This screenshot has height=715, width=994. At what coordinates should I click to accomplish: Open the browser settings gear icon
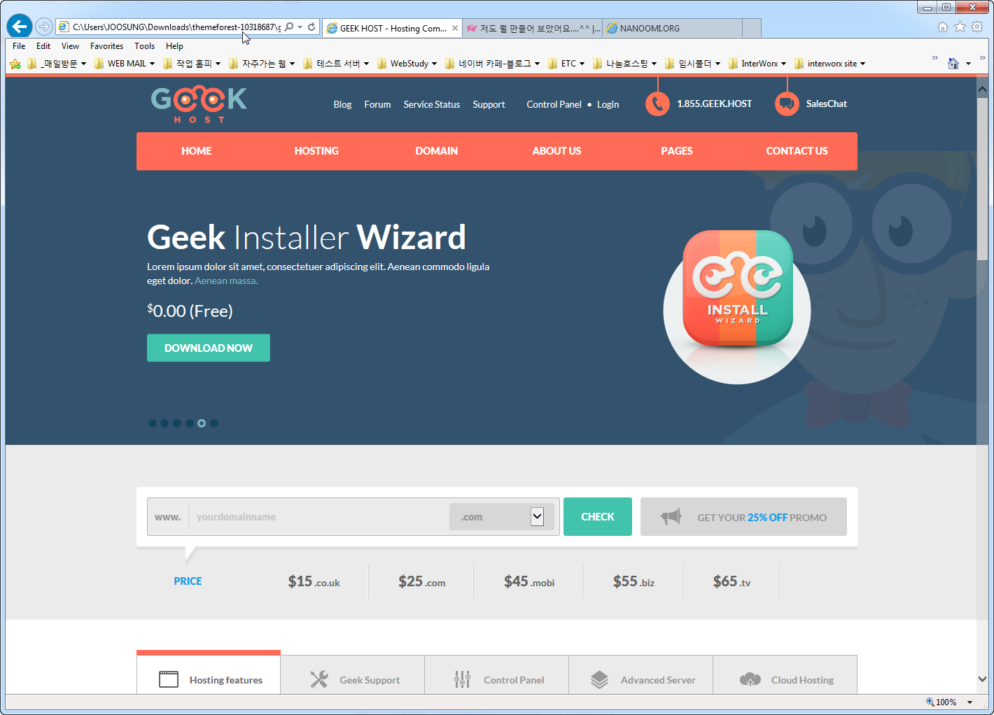pos(977,27)
